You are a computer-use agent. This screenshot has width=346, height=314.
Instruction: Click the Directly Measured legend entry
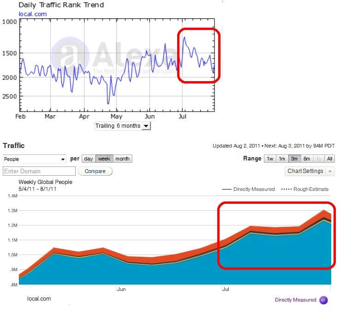coord(248,189)
